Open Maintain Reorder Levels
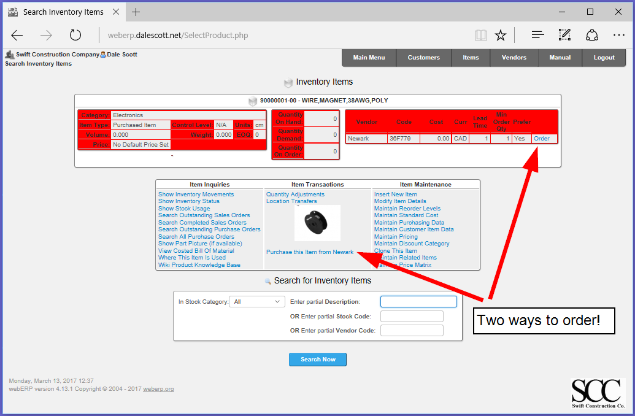The height and width of the screenshot is (416, 635). point(407,208)
